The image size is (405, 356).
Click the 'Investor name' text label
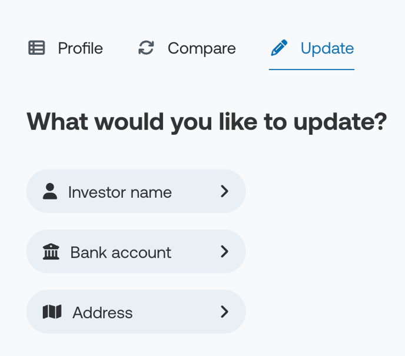click(x=120, y=192)
